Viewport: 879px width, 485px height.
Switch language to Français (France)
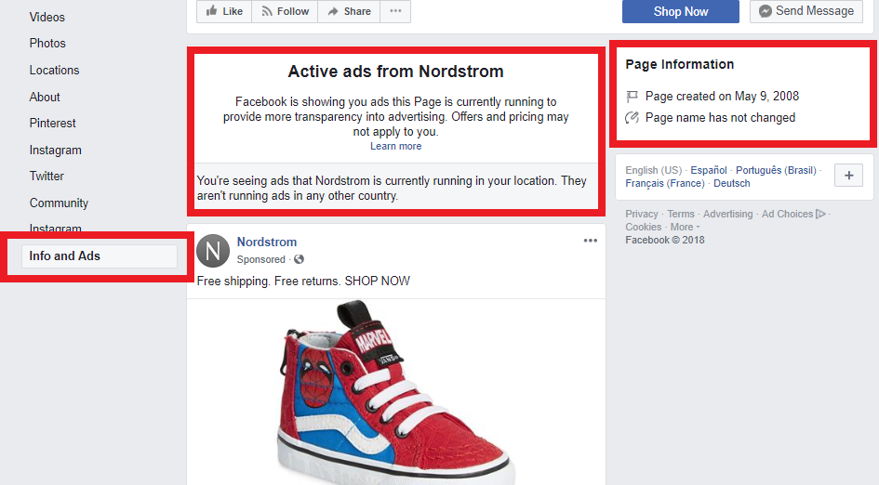(x=665, y=183)
